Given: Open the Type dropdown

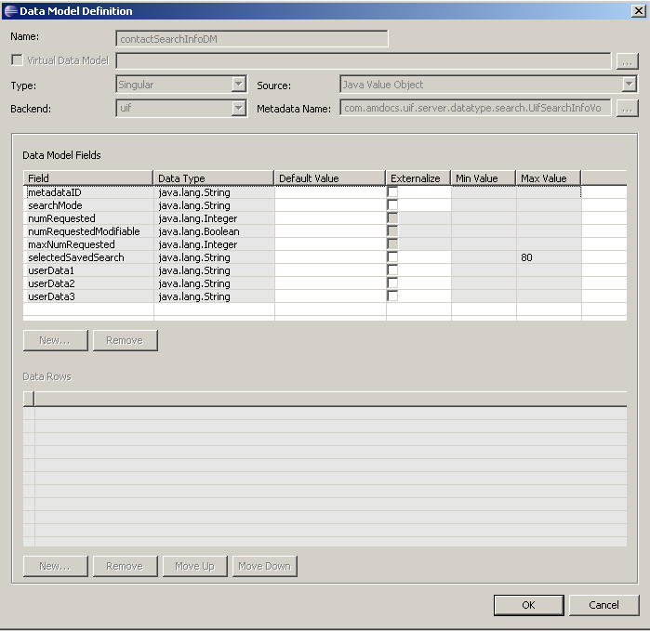Looking at the screenshot, I should [x=238, y=85].
